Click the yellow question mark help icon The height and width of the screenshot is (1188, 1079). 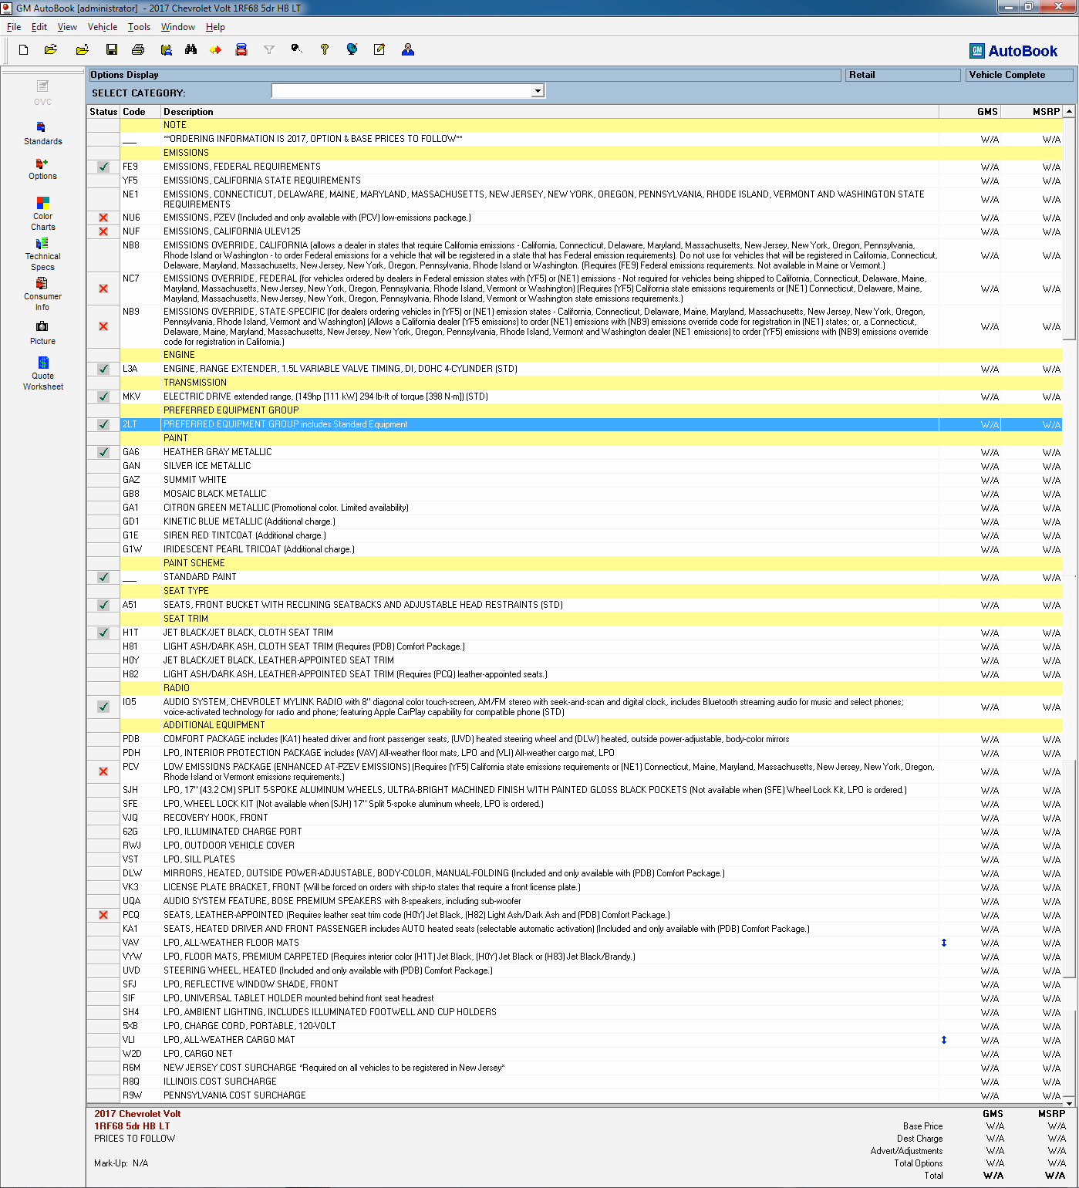(x=325, y=50)
